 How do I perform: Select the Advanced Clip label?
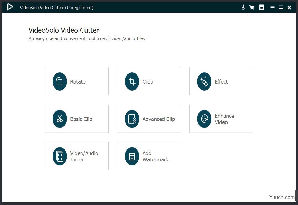click(x=159, y=119)
